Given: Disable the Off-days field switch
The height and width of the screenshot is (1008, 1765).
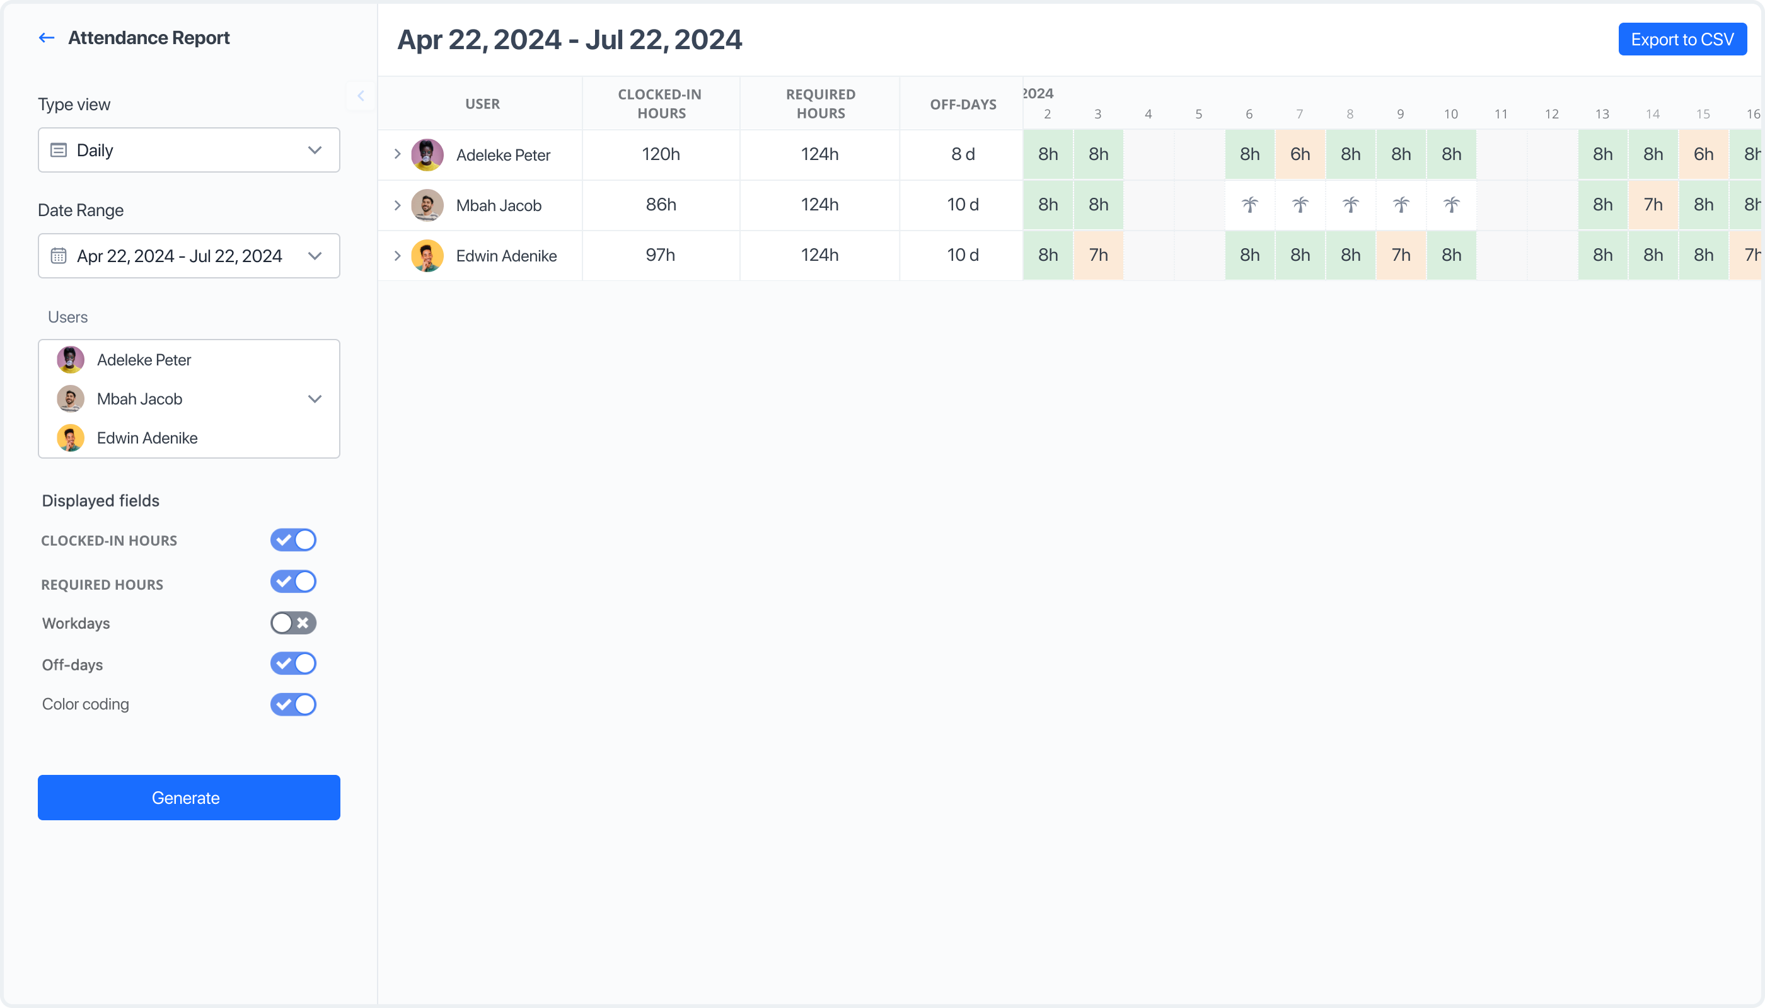Looking at the screenshot, I should tap(293, 663).
